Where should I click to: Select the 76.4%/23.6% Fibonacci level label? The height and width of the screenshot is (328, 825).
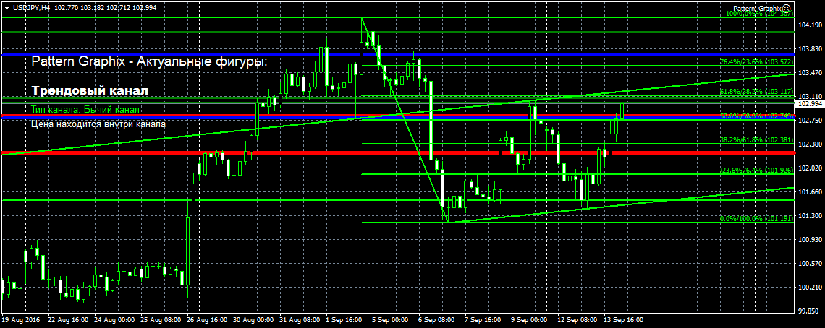pyautogui.click(x=755, y=62)
